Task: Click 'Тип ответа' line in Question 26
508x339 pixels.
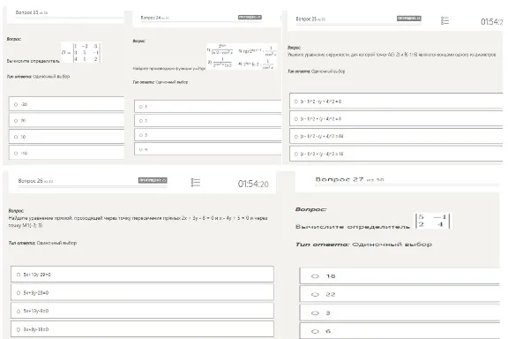Action: (x=42, y=243)
